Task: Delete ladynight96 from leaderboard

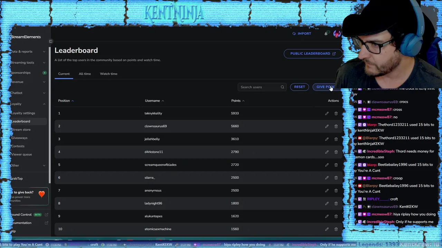Action: tap(336, 203)
